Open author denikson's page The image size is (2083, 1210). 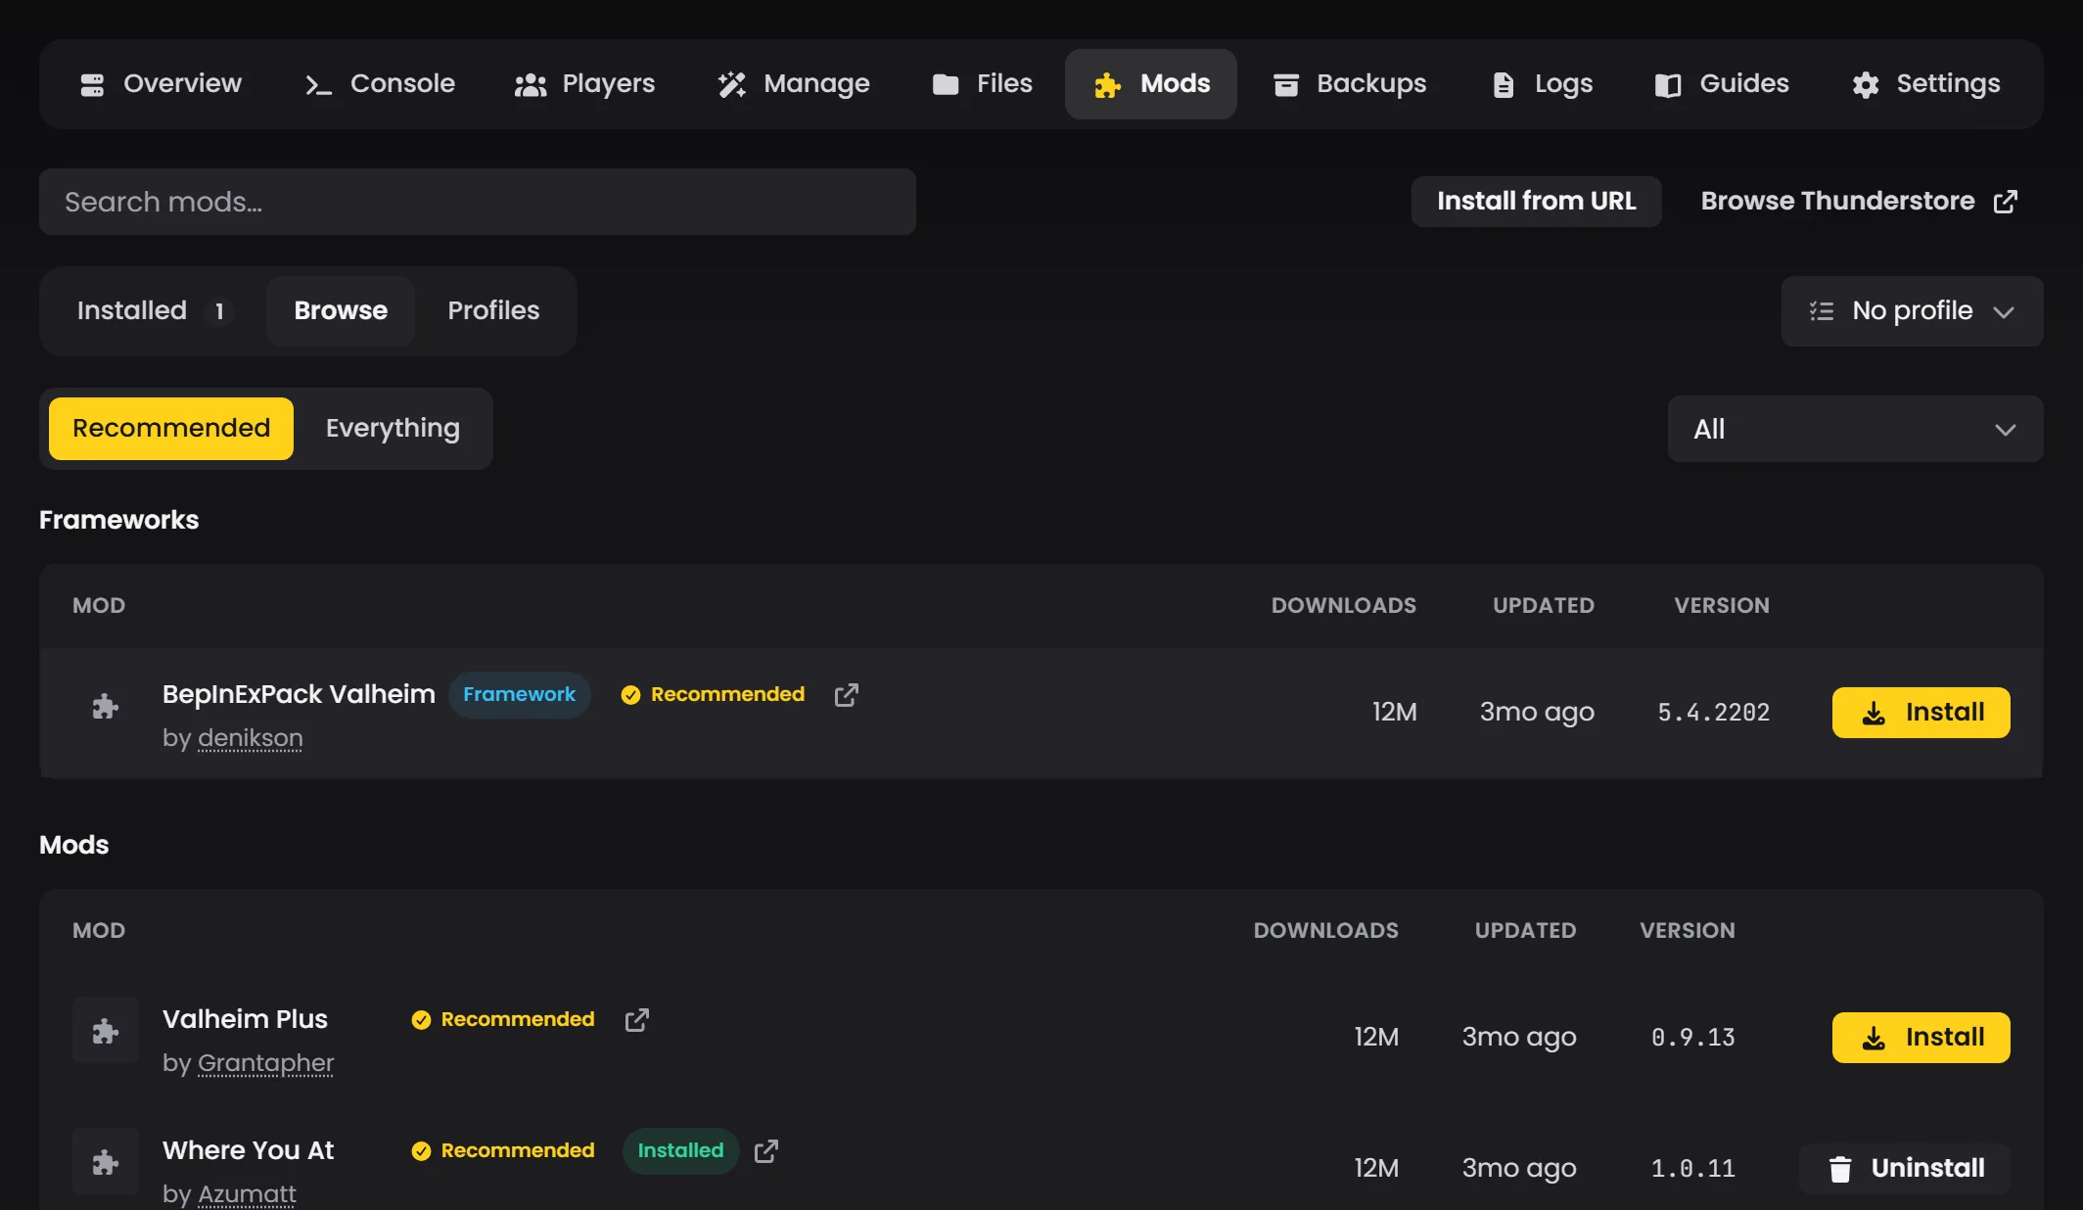[x=250, y=738]
